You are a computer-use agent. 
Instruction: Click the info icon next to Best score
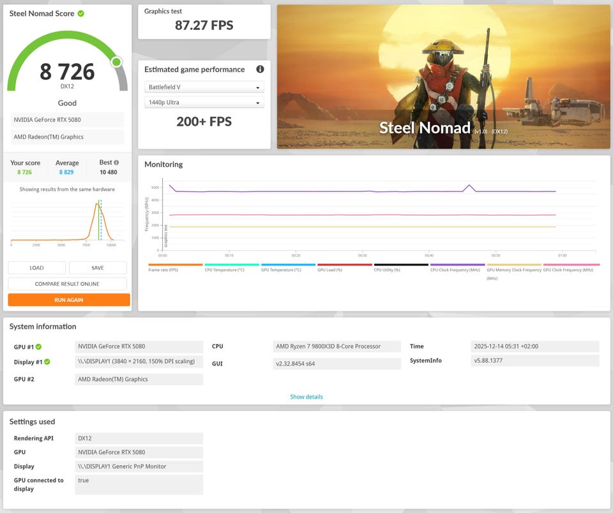[116, 163]
